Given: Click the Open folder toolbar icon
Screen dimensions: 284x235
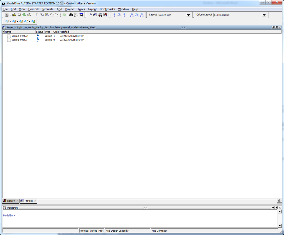Looking at the screenshot, I should pos(14,15).
